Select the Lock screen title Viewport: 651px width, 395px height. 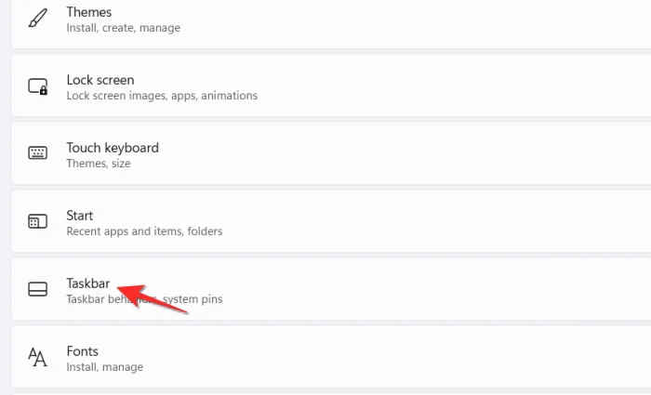[100, 80]
